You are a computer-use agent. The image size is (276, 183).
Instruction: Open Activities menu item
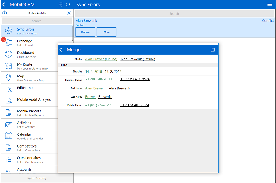pos(29,124)
